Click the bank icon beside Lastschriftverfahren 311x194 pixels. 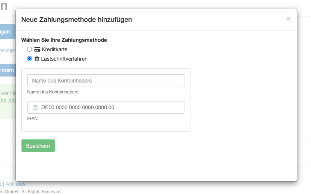[x=37, y=59]
